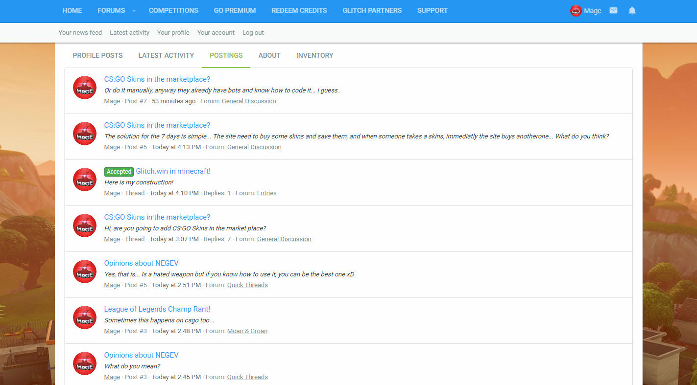Switch to the About tab
Viewport: 697px width, 385px height.
click(x=269, y=55)
